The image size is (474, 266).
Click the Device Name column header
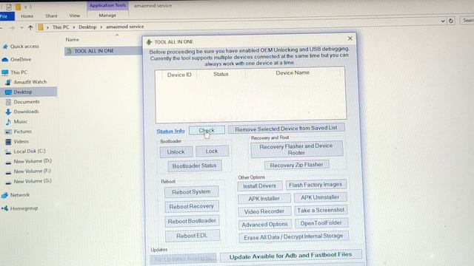tap(293, 72)
